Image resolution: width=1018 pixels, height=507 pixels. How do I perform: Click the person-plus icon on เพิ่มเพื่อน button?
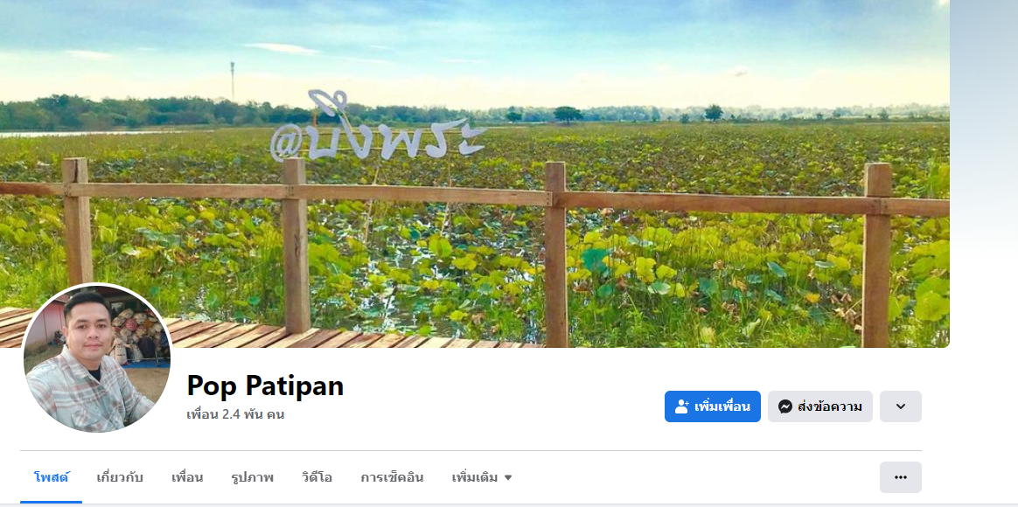[x=681, y=406]
